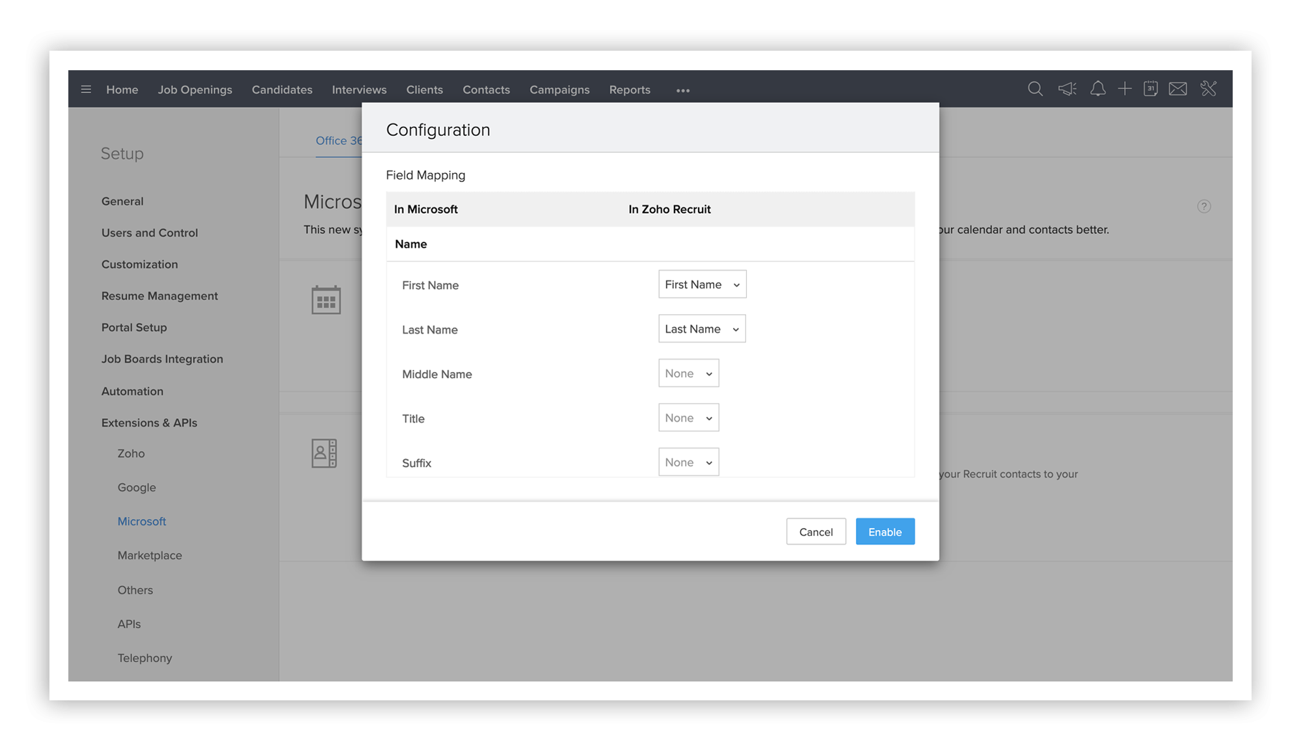Show more modules via ellipsis menu
Image resolution: width=1301 pixels, height=753 pixels.
point(682,90)
